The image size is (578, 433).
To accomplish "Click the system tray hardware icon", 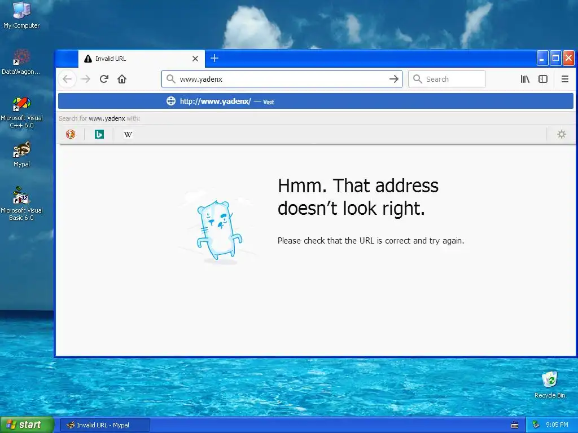I will 536,425.
